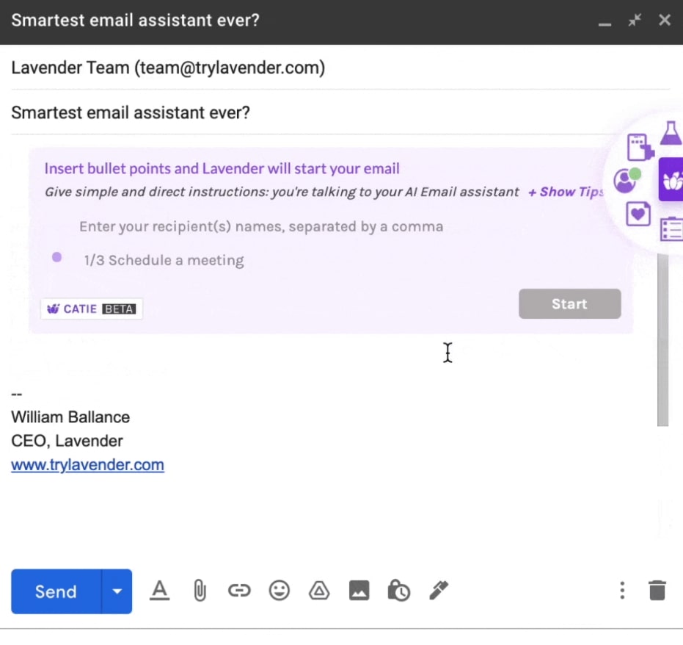Click the 'Insert bullet points' heading
This screenshot has width=683, height=645.
click(222, 169)
